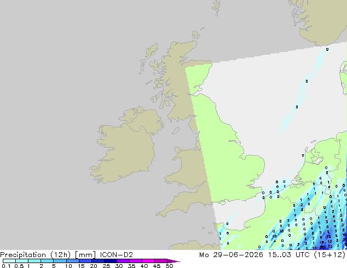Click the legend value '40'
This screenshot has height=268, width=347.
click(144, 266)
